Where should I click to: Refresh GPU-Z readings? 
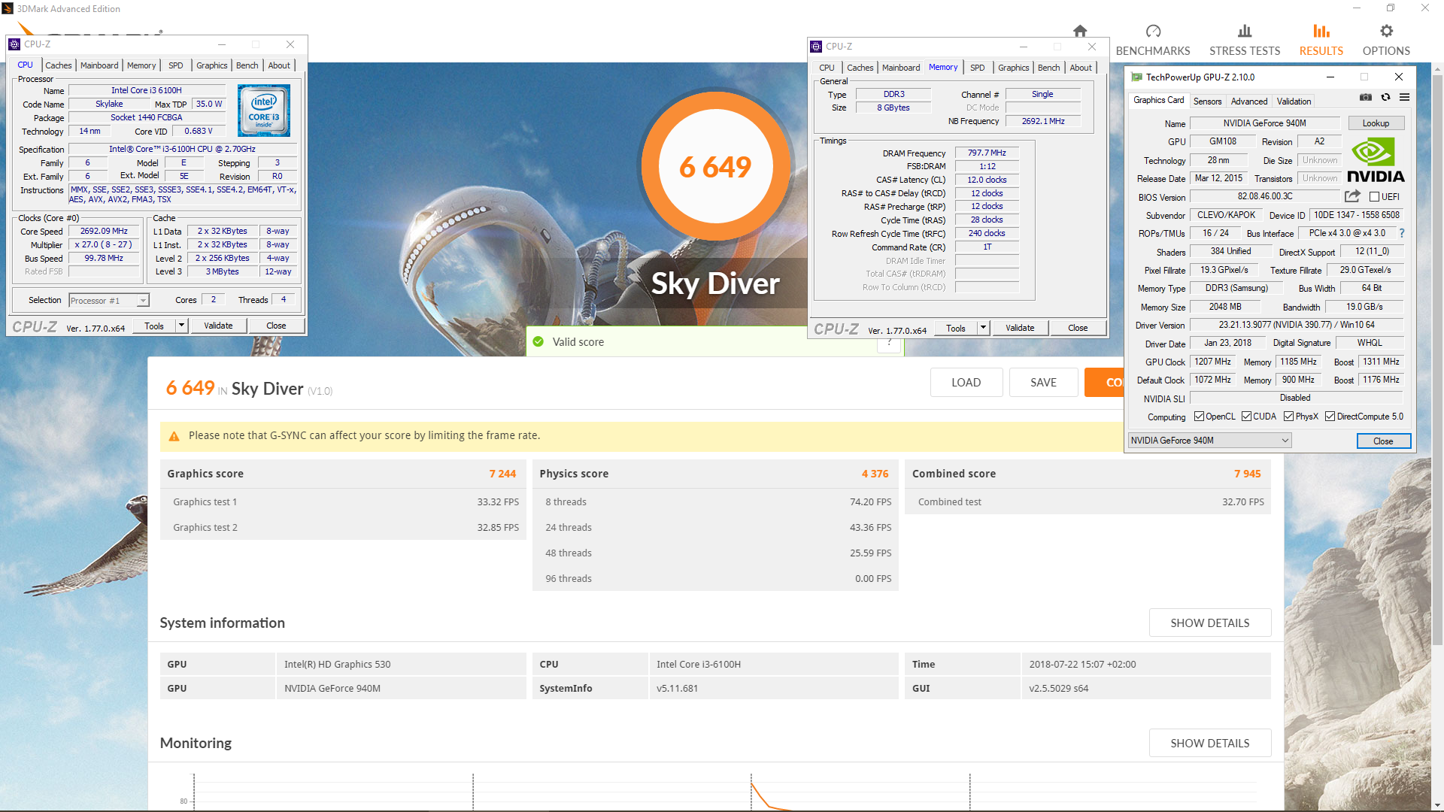coord(1385,98)
